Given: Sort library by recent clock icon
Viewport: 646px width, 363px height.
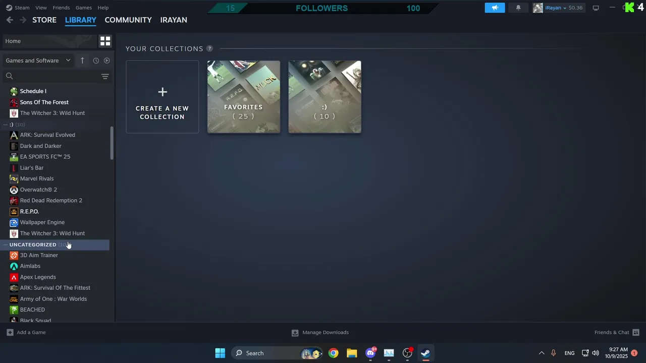Looking at the screenshot, I should tap(96, 60).
